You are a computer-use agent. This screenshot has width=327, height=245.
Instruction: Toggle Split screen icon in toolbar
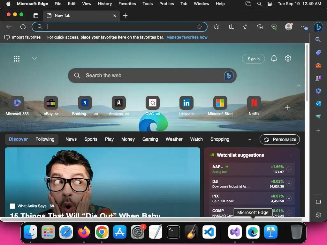click(232, 27)
